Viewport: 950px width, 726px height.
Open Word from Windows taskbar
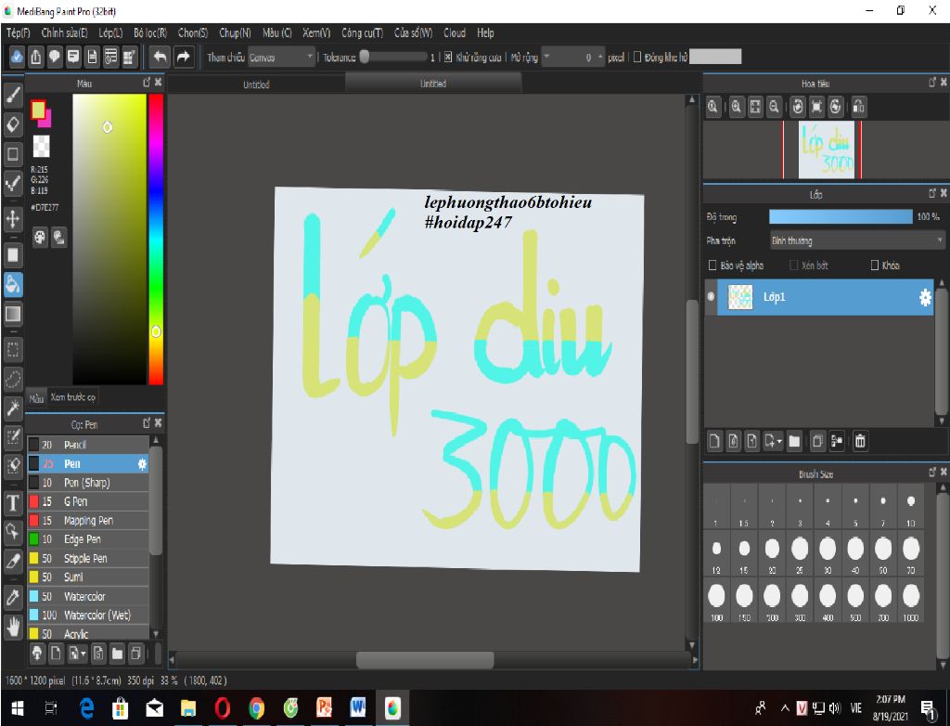[x=357, y=707]
